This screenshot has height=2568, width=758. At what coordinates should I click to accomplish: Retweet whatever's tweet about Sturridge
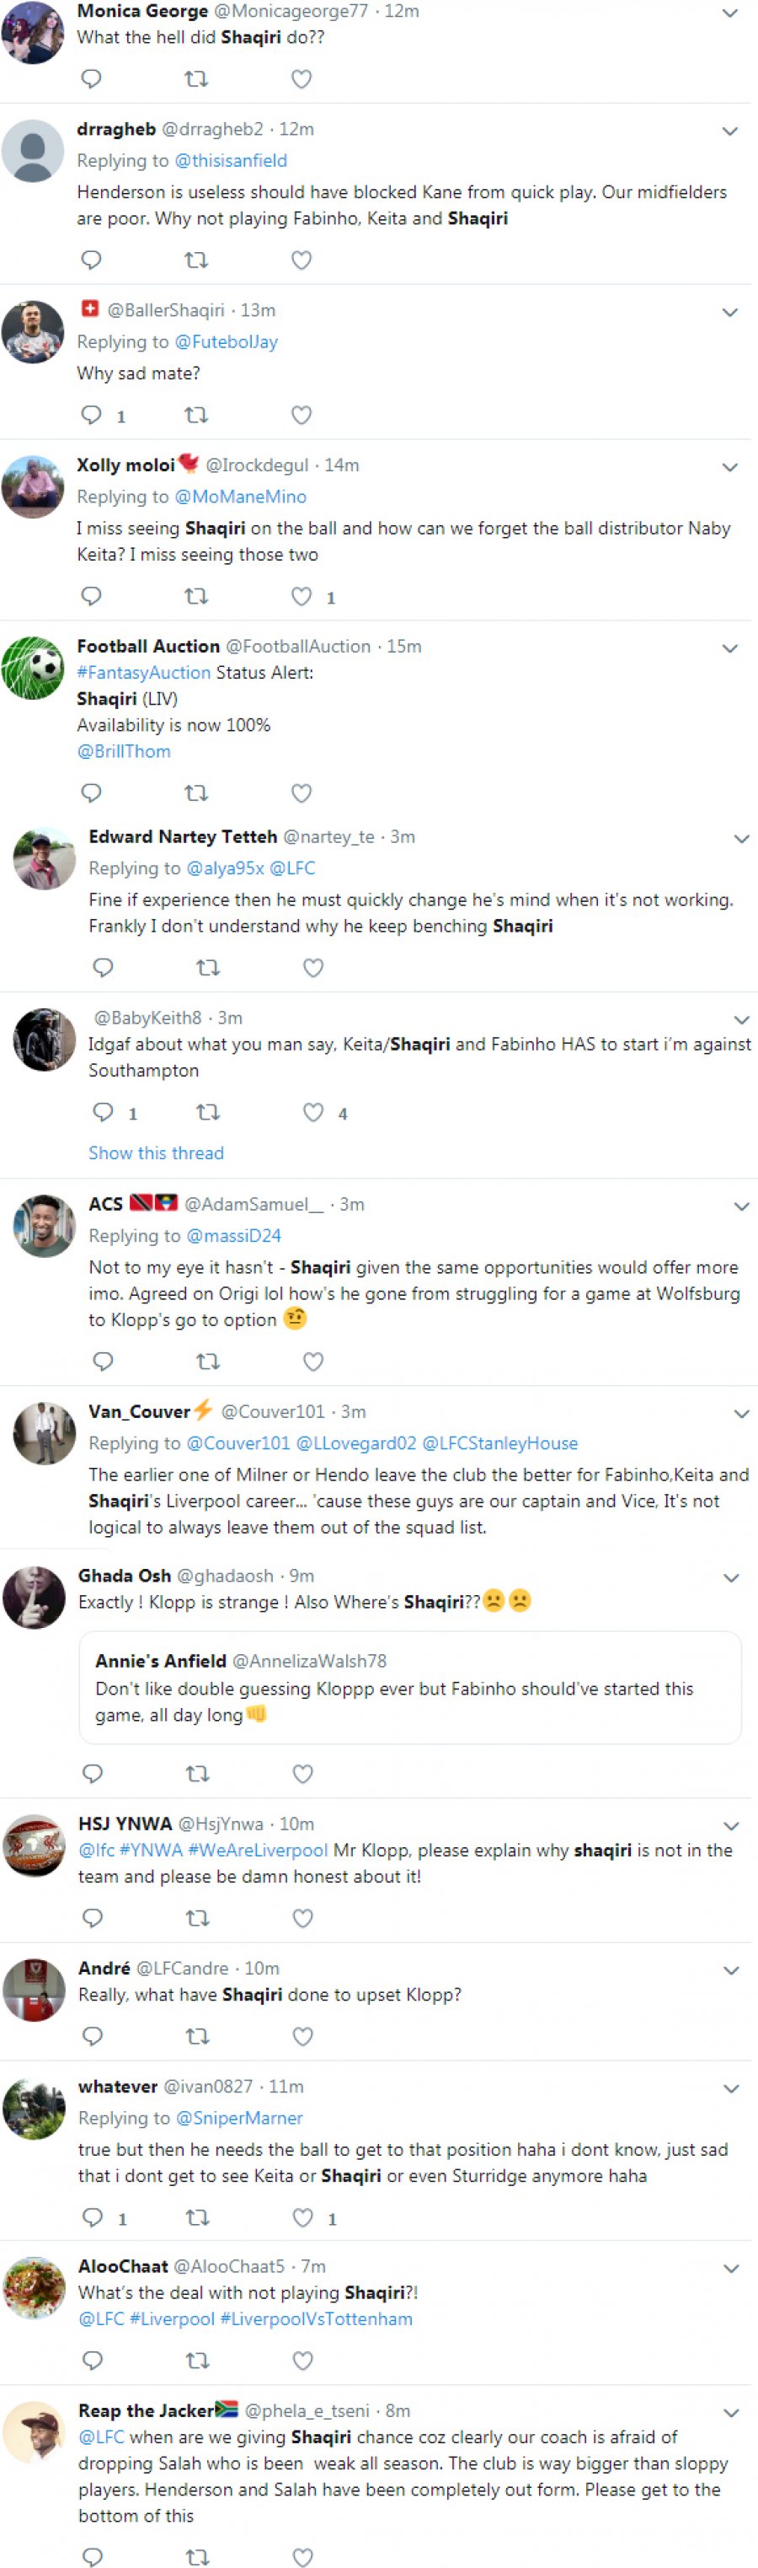click(x=197, y=2217)
